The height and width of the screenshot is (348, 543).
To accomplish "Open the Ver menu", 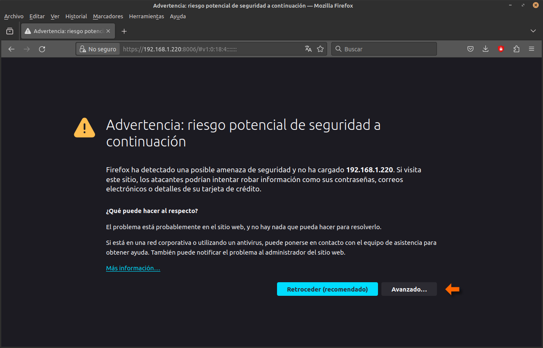I will (55, 17).
